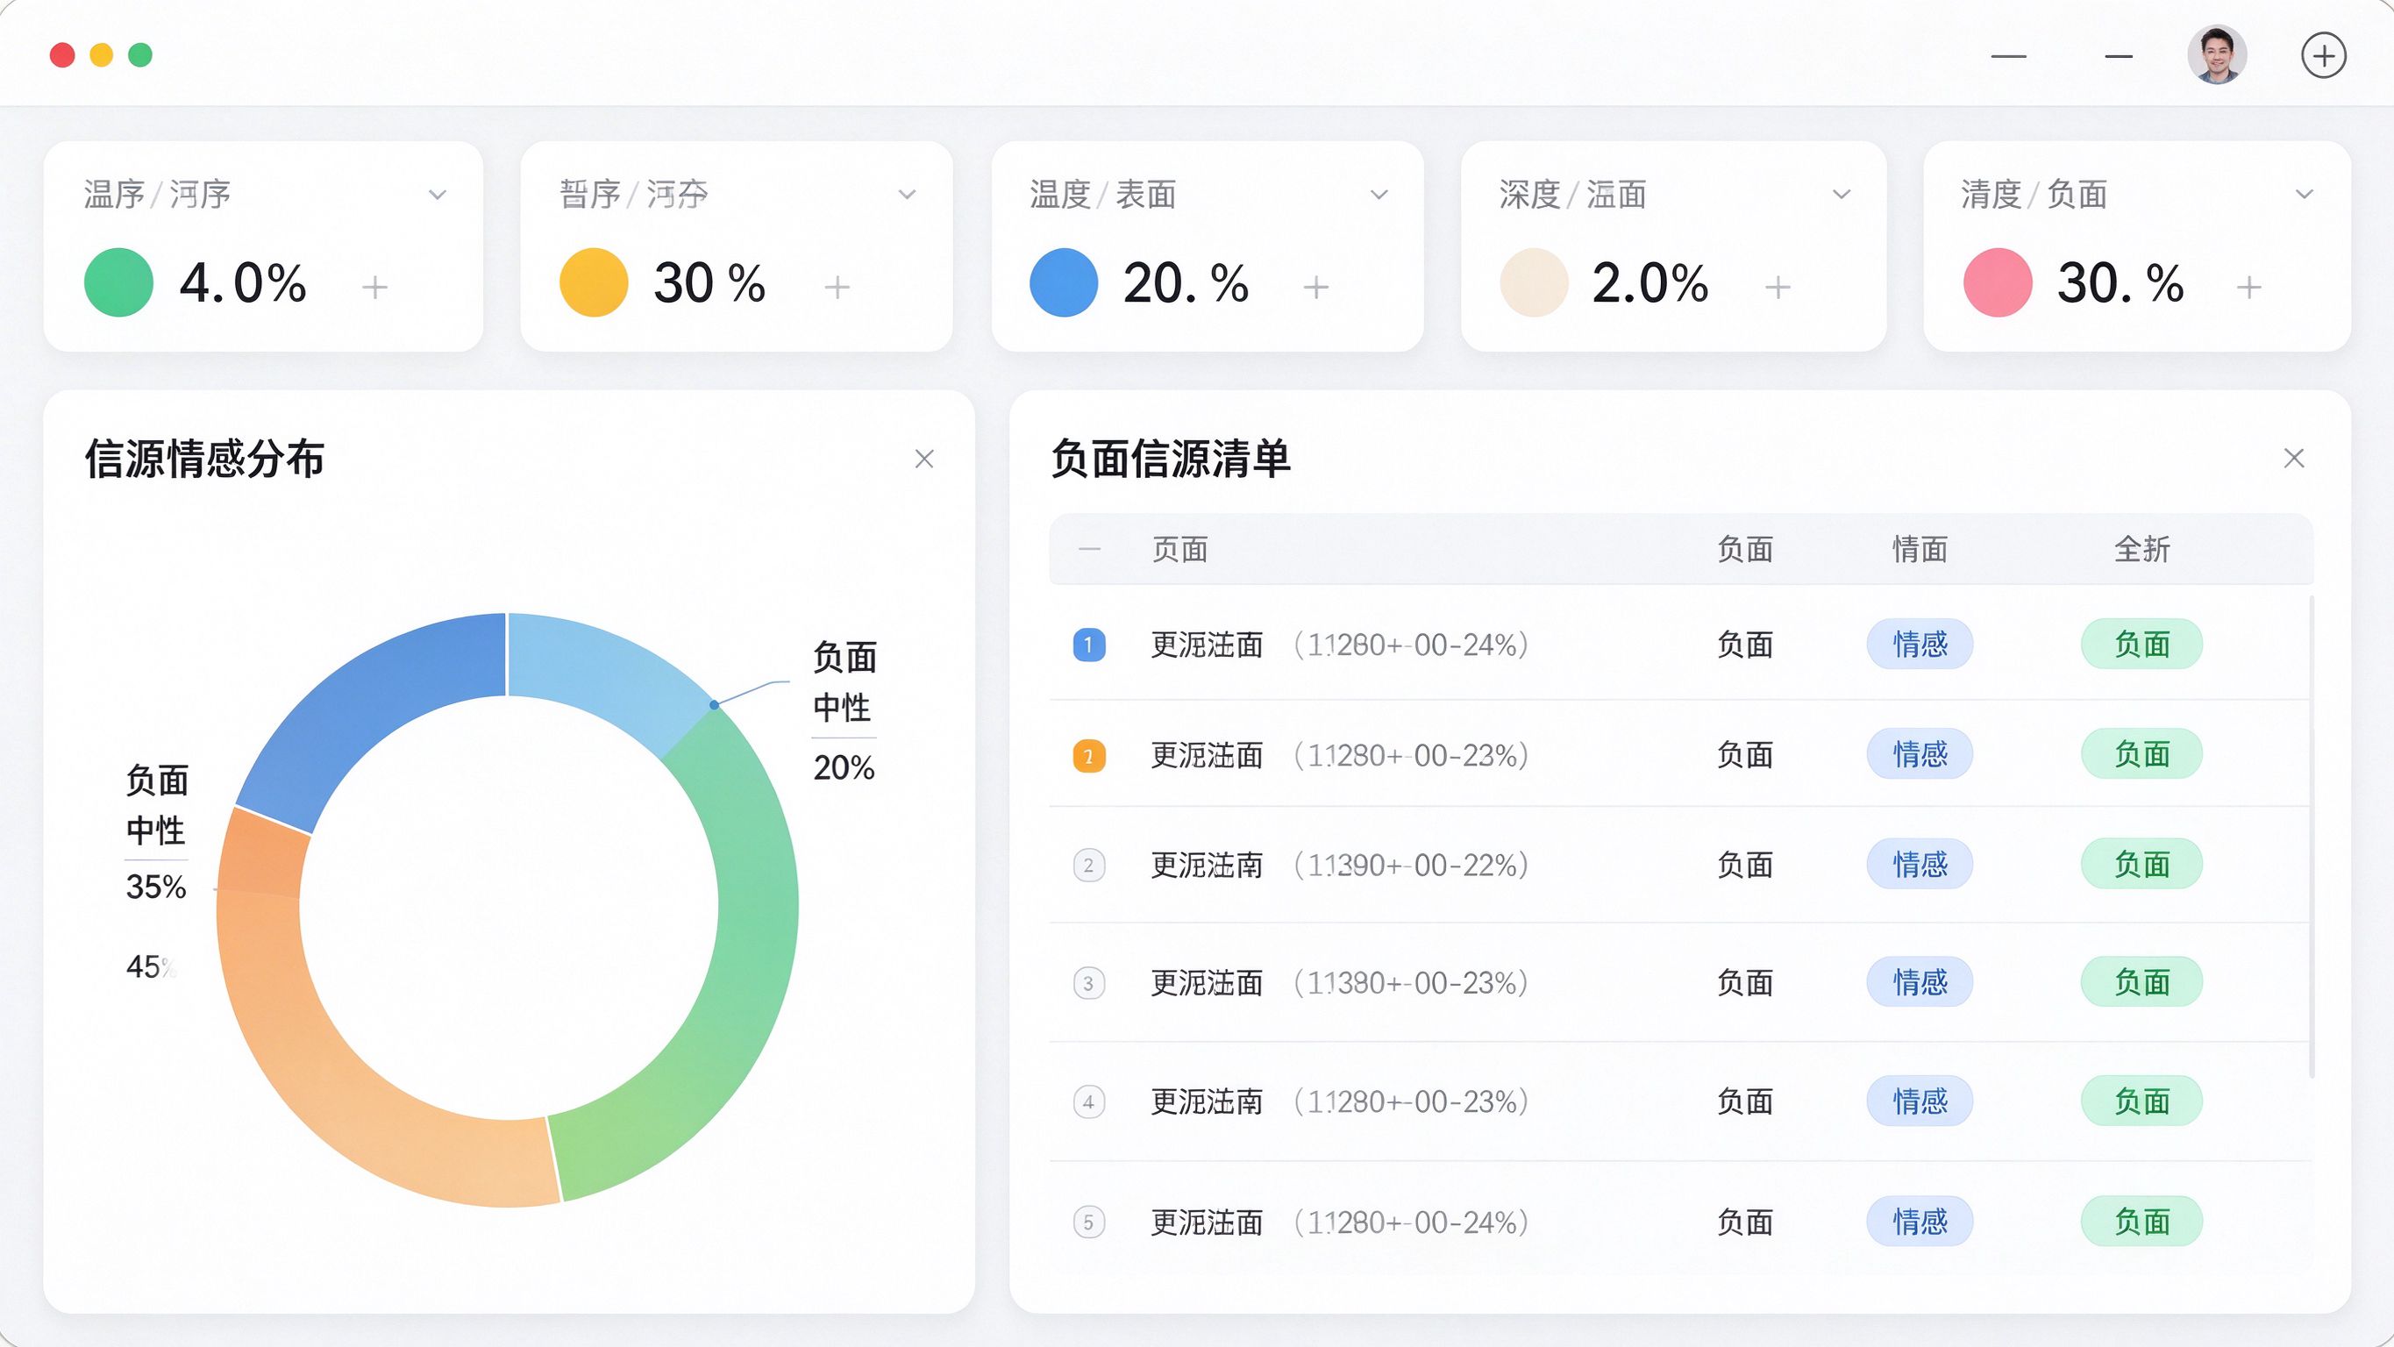2394x1347 pixels.
Task: Click the yellow color dot beside 30 %
Action: (x=594, y=282)
